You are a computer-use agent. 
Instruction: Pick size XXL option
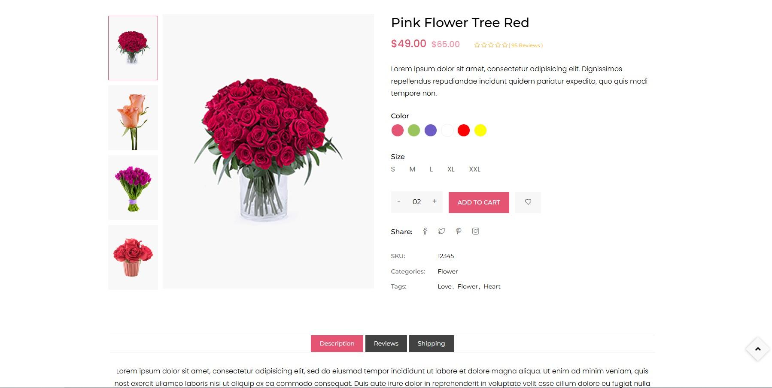475,169
